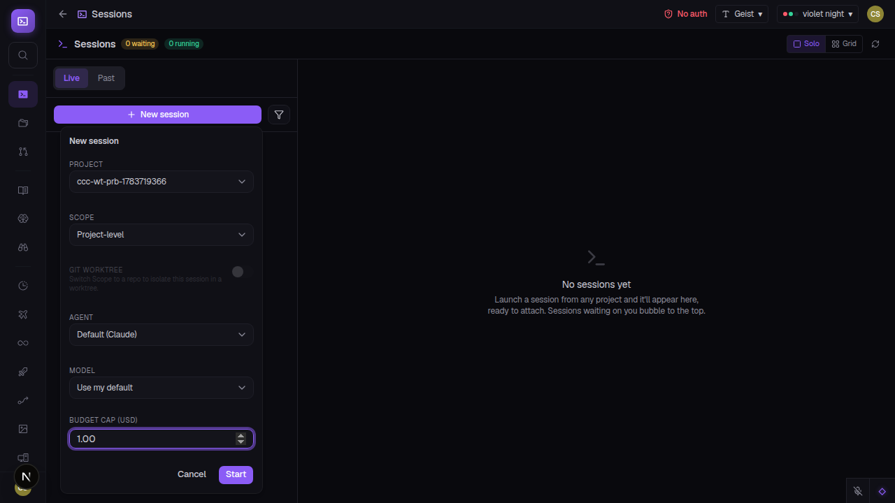The height and width of the screenshot is (503, 895).
Task: Open the airplane icon in the sidebar
Action: click(23, 314)
